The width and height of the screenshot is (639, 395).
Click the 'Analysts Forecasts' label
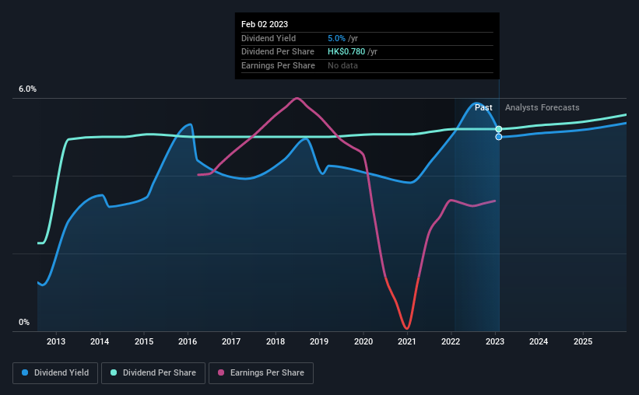[542, 107]
